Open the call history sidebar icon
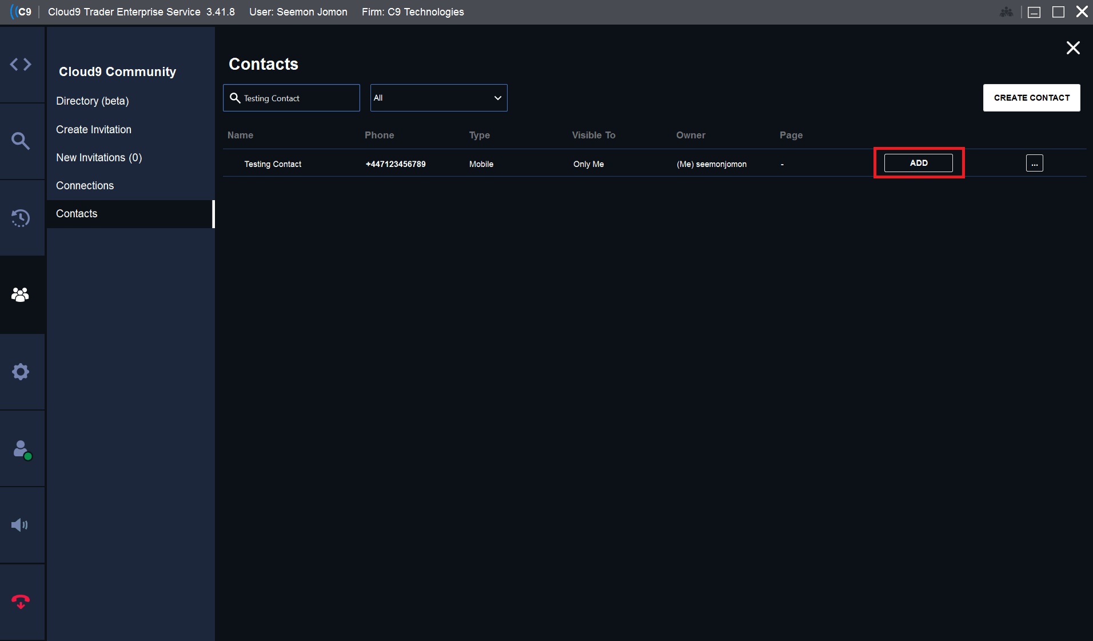Viewport: 1093px width, 641px height. tap(21, 218)
